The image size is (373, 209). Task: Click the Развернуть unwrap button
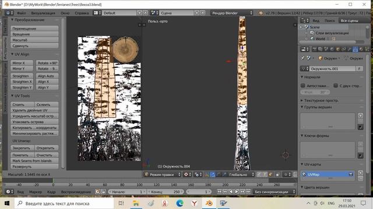(x=34, y=167)
